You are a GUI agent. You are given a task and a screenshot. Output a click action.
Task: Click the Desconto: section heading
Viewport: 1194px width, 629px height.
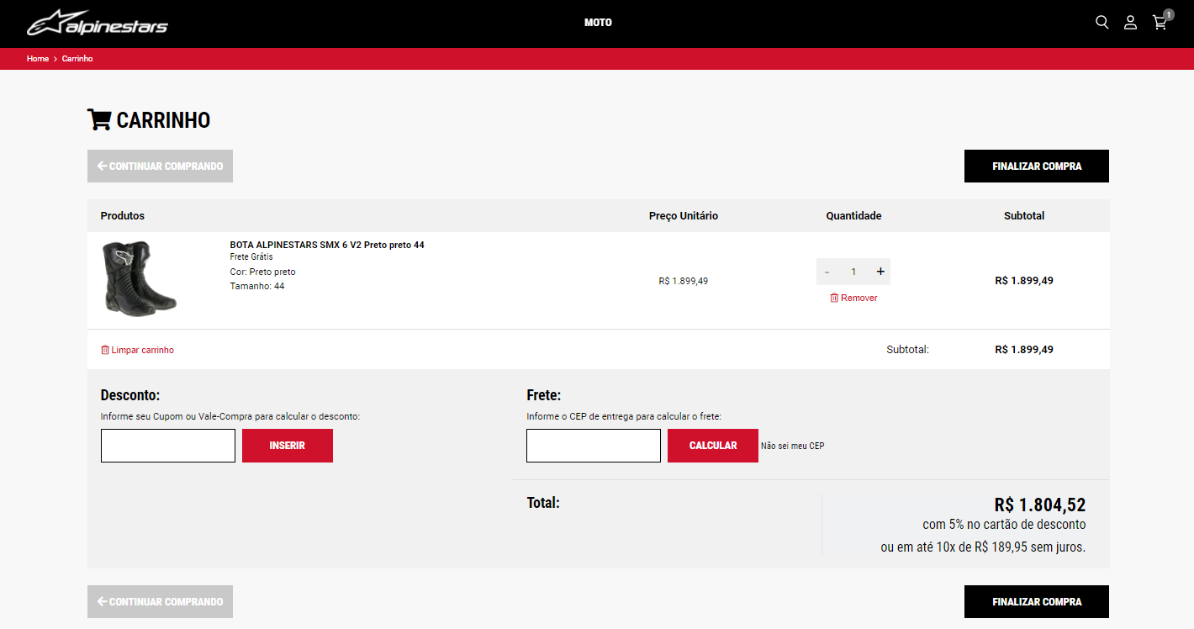point(130,395)
